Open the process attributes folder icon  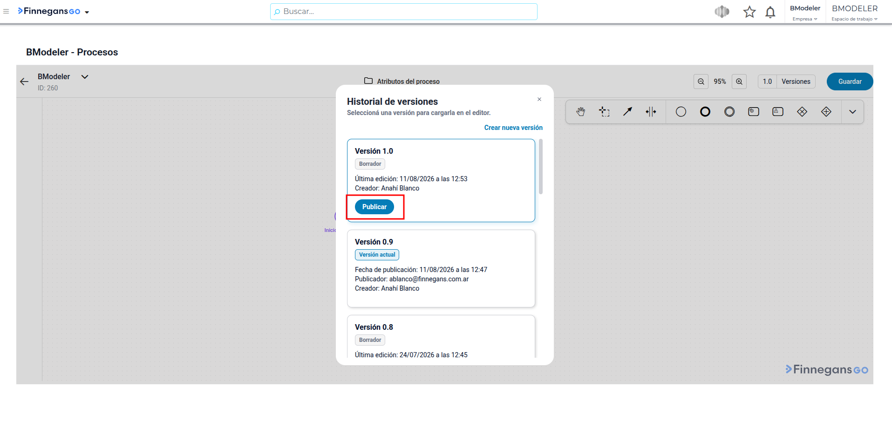tap(368, 81)
